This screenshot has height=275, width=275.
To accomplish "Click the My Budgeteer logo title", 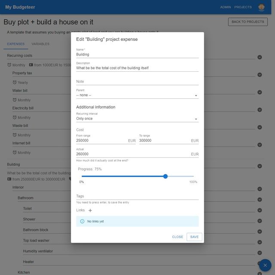I will 20,7.
